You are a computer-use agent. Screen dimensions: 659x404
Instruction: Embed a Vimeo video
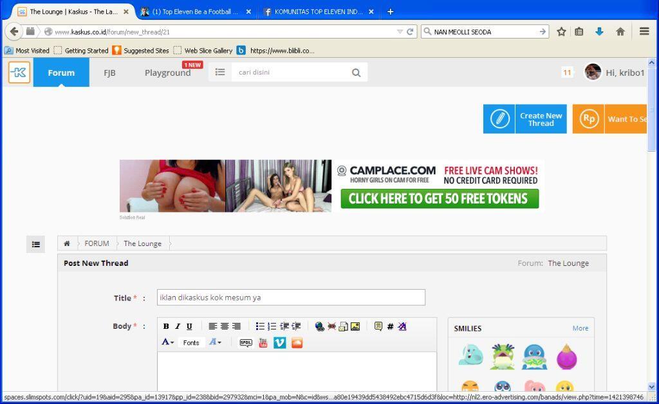click(279, 343)
